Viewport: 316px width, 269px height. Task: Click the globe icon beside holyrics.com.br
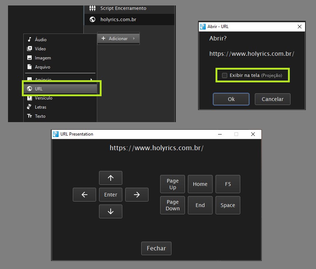[x=92, y=19]
